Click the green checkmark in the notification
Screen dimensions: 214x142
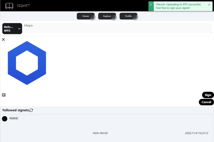151,5
